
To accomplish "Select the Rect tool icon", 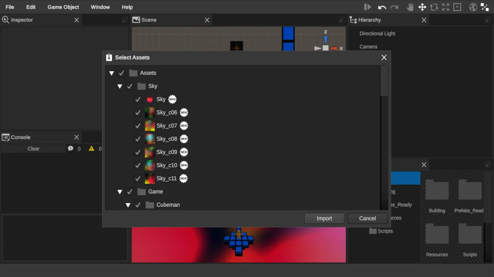I will click(x=457, y=7).
